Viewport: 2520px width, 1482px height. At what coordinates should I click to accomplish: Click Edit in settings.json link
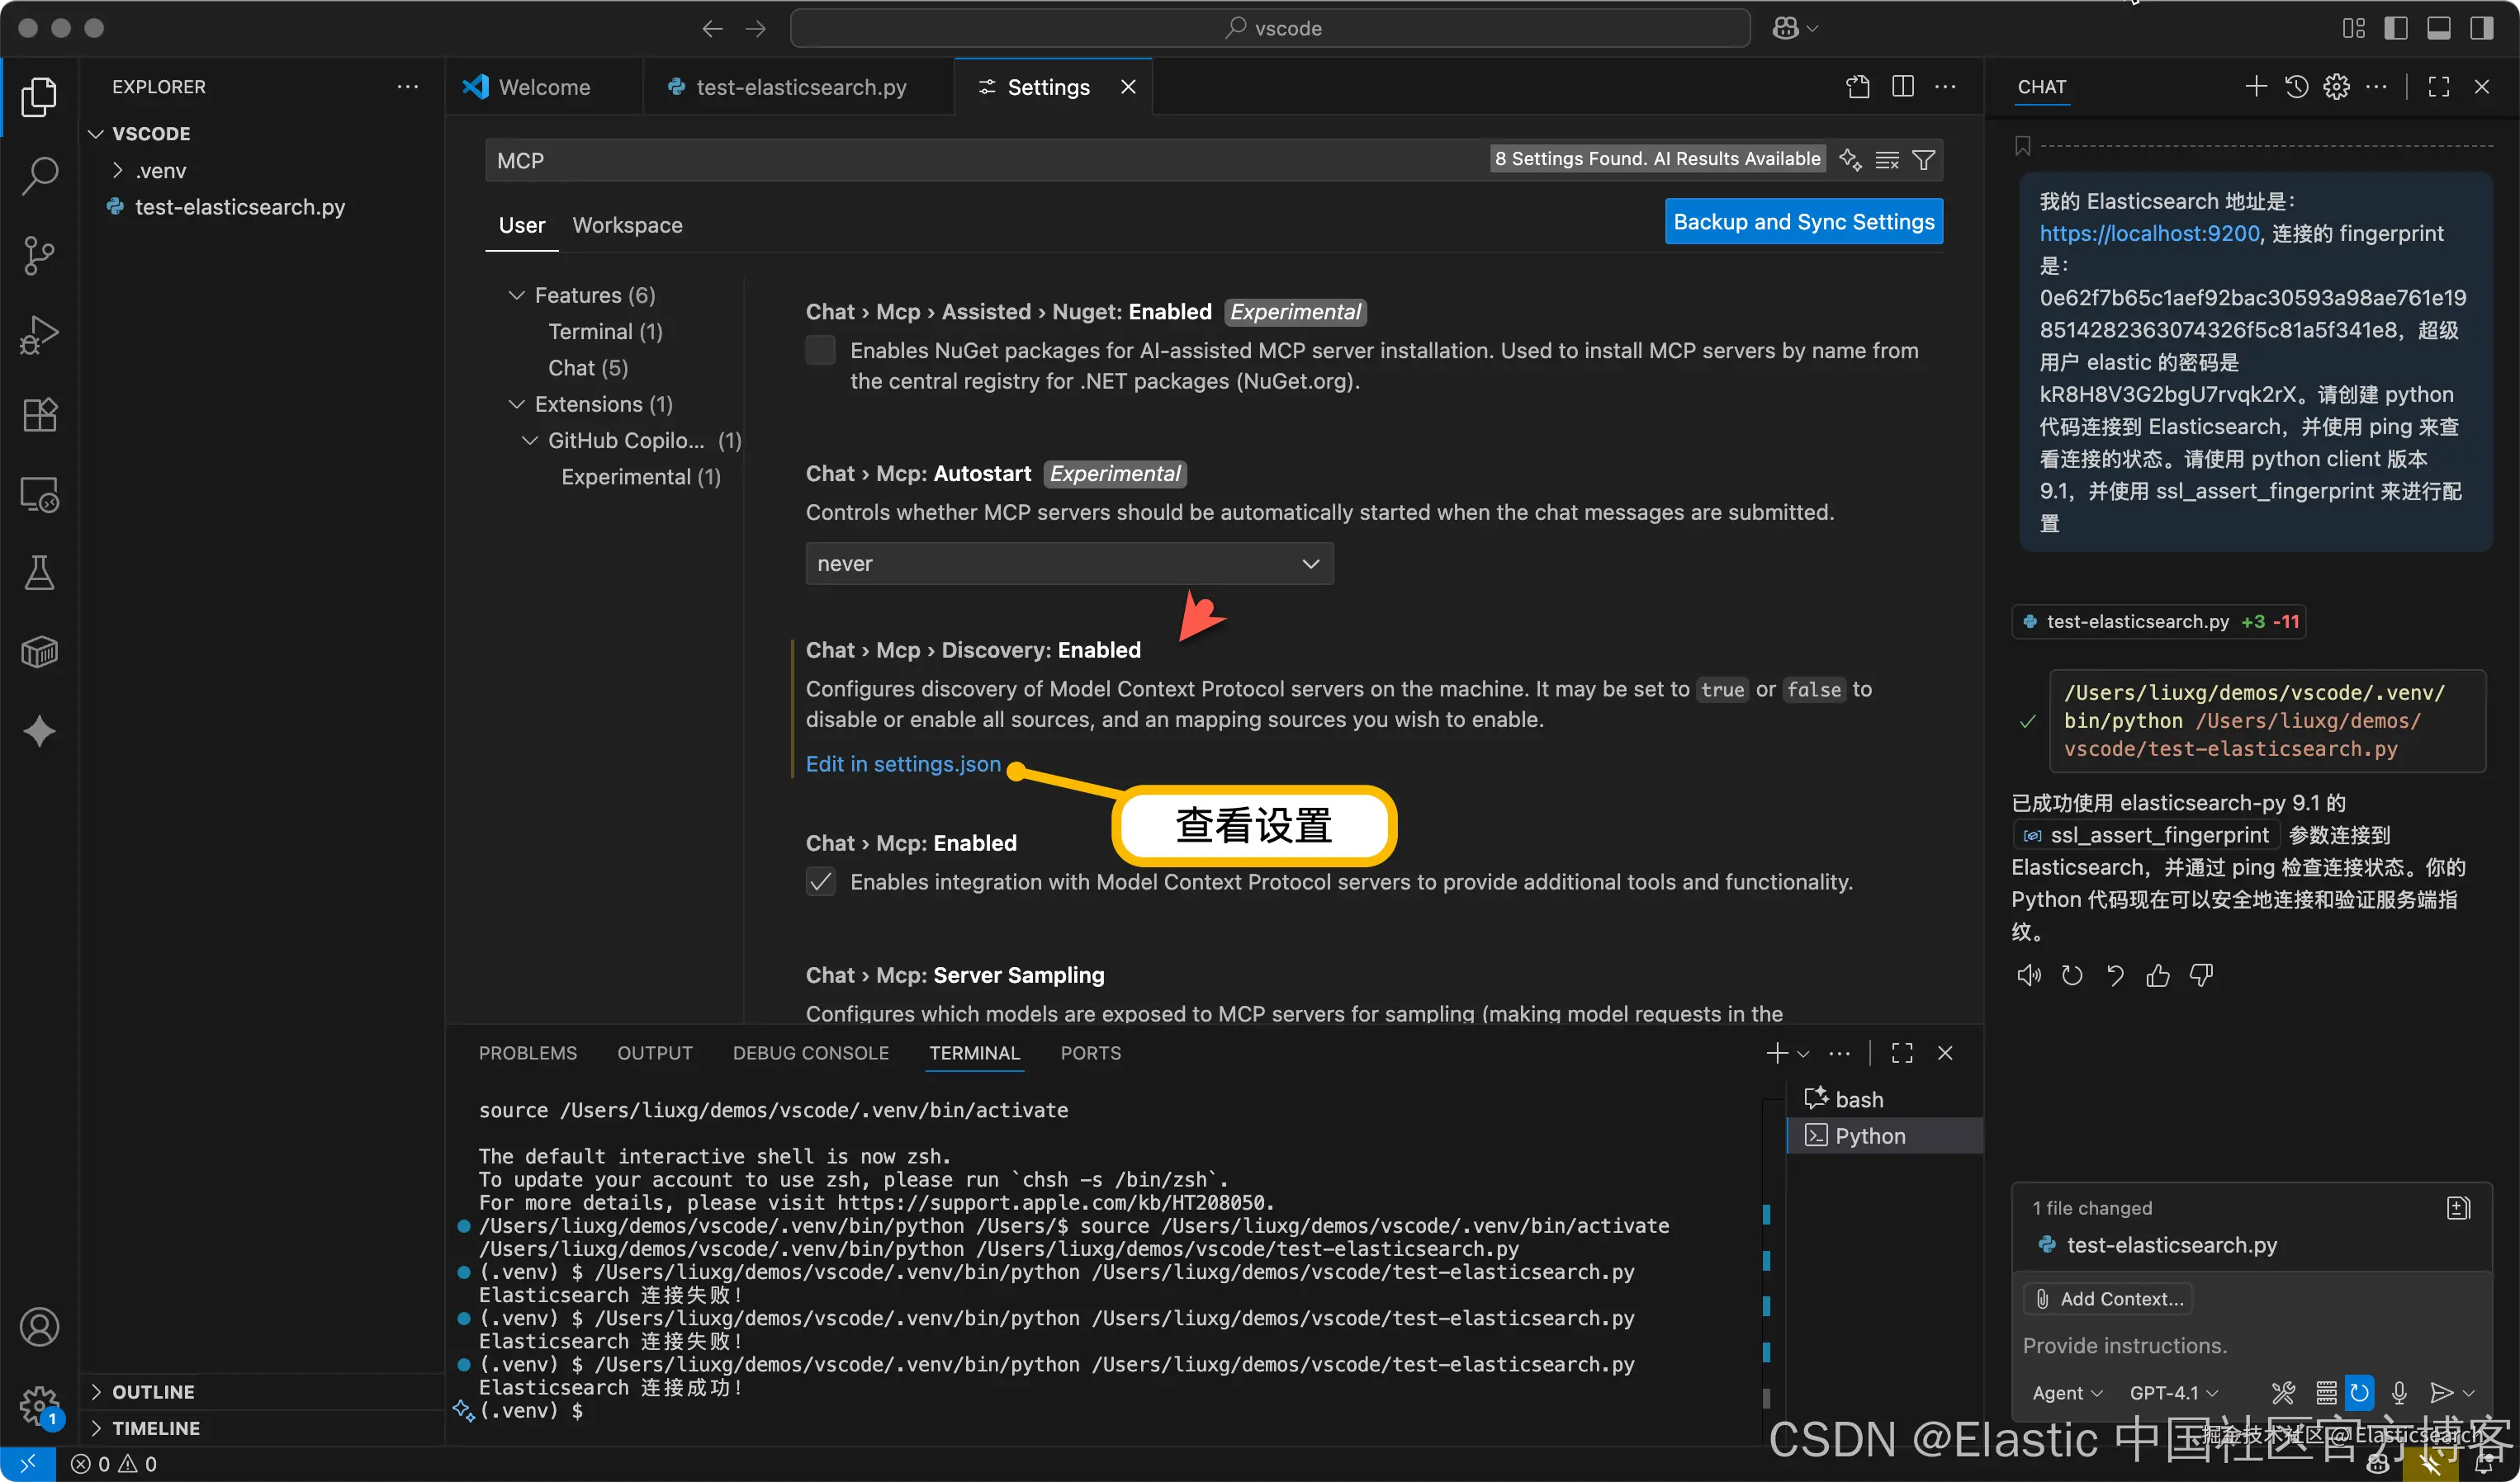click(903, 763)
